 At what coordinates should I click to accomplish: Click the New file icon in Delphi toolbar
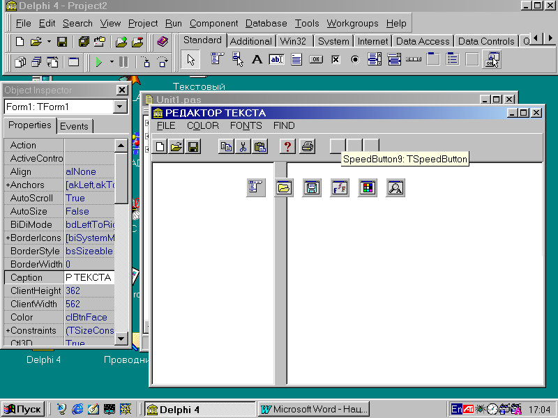point(20,42)
